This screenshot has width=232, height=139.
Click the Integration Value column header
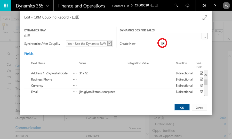tap(138, 63)
